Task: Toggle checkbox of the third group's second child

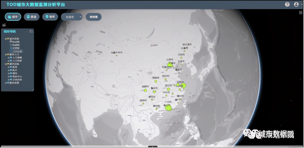Action: (9, 70)
